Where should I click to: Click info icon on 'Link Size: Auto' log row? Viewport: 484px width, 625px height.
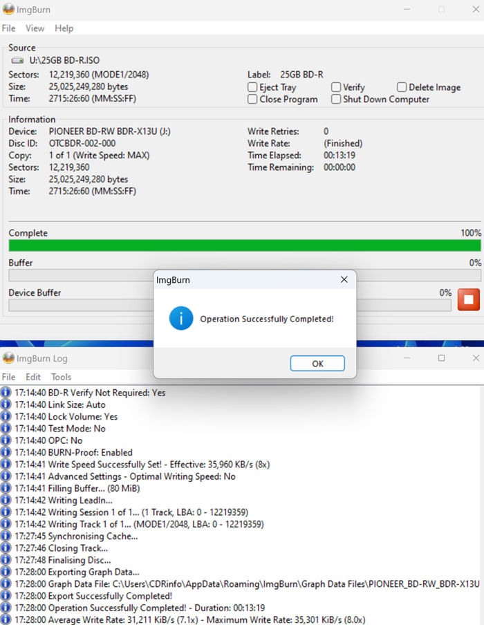6,404
